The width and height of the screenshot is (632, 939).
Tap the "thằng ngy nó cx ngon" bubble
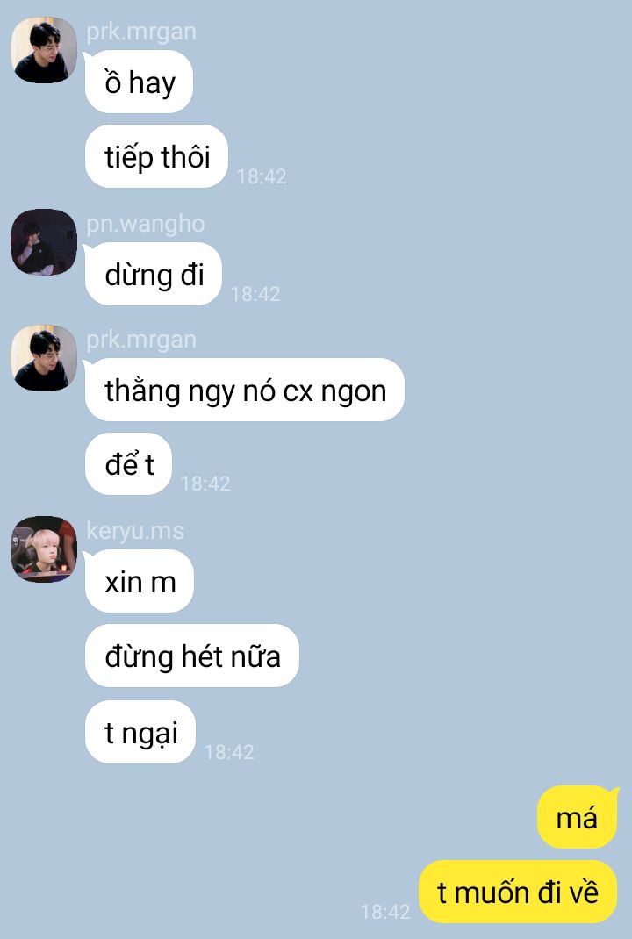coord(244,390)
